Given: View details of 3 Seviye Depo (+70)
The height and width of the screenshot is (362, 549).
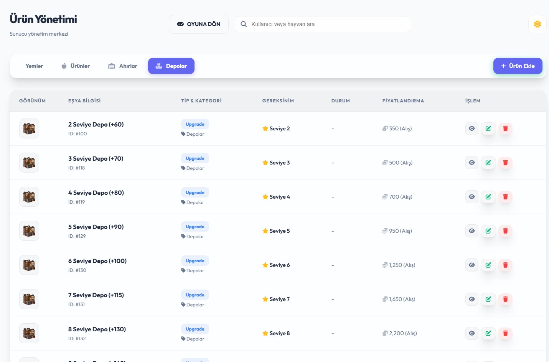Looking at the screenshot, I should [x=472, y=163].
